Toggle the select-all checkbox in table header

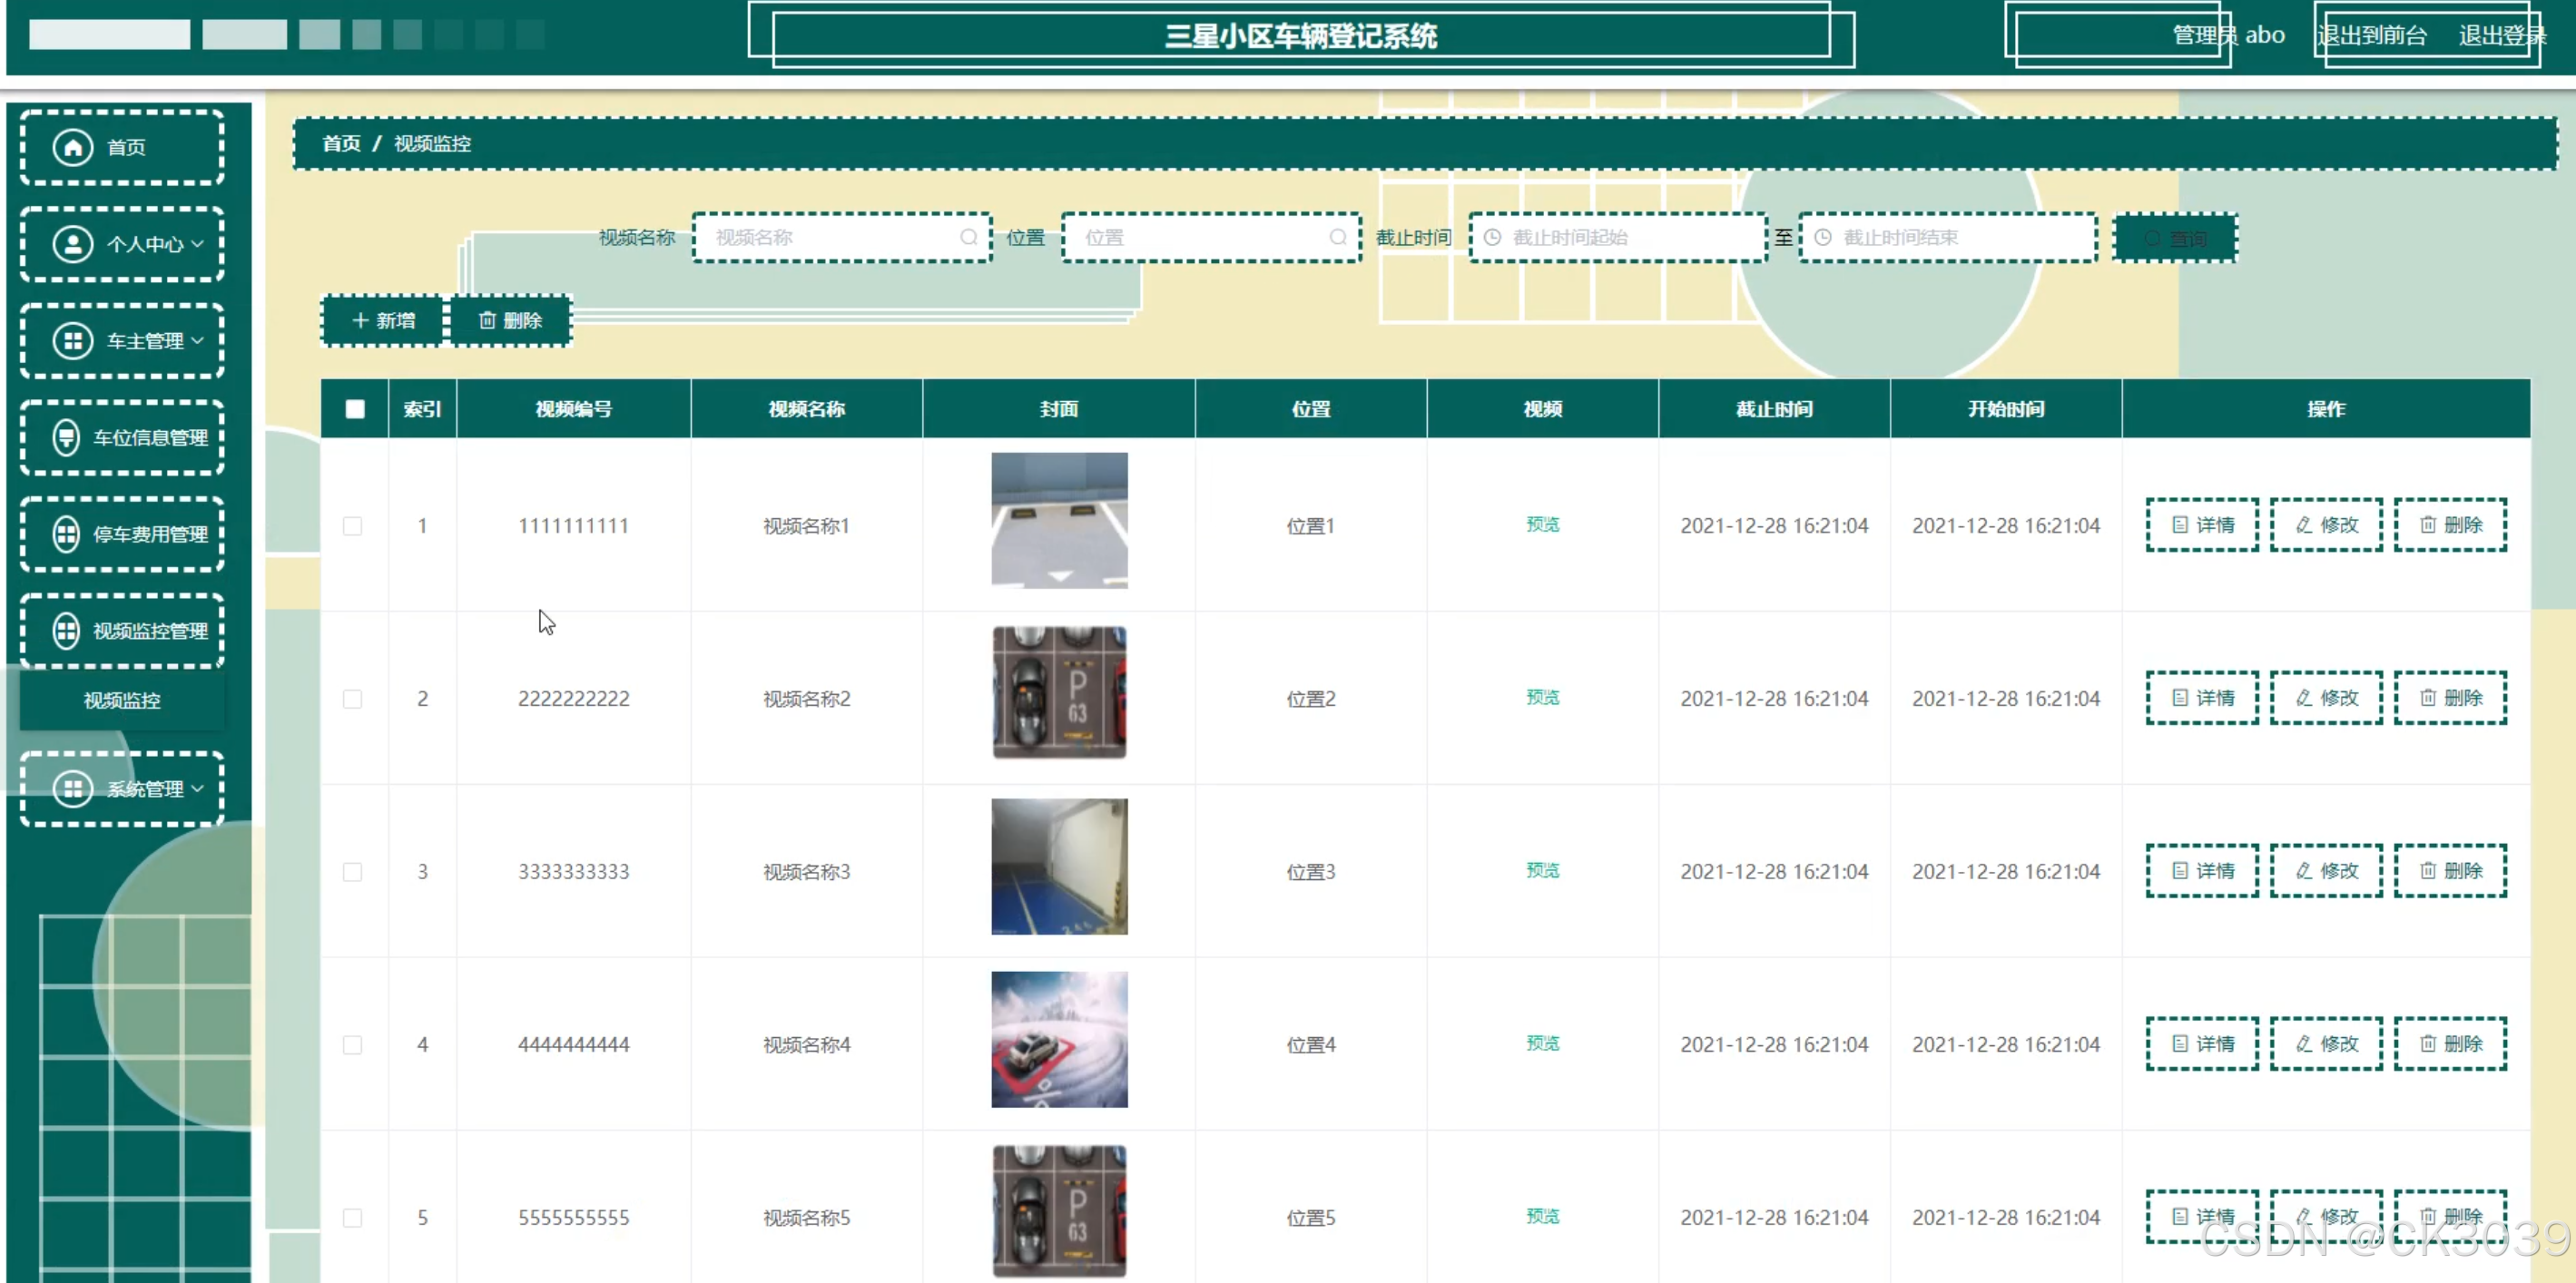(x=355, y=409)
